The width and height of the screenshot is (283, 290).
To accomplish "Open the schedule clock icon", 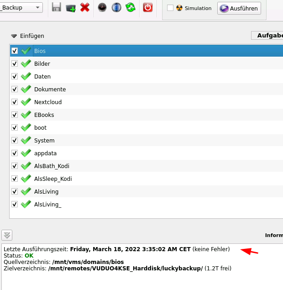I will tap(102, 8).
